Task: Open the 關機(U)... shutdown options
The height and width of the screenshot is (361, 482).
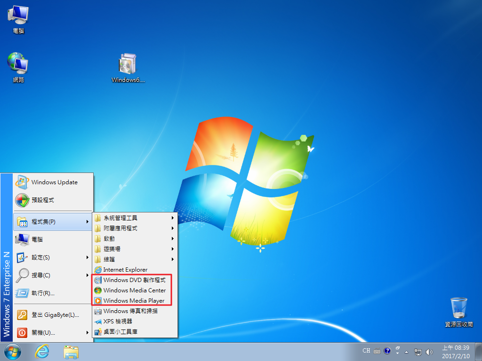Action: (x=43, y=333)
